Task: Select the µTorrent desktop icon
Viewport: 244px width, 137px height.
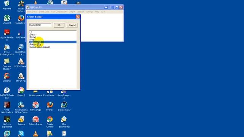Action: 7,19
